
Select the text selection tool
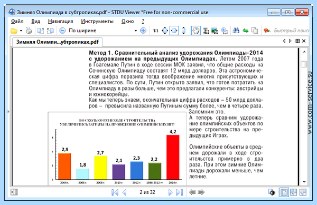206,31
